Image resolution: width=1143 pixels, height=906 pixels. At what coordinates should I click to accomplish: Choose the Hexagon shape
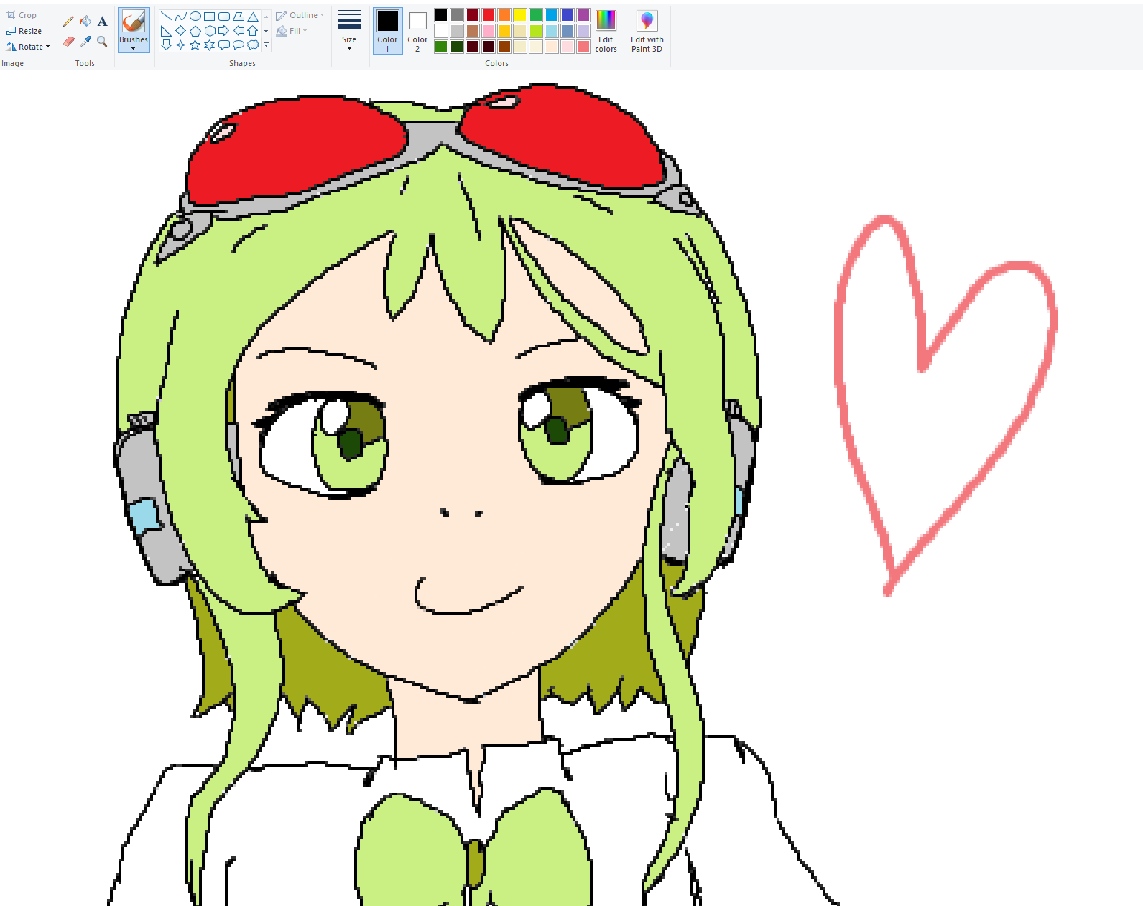209,31
